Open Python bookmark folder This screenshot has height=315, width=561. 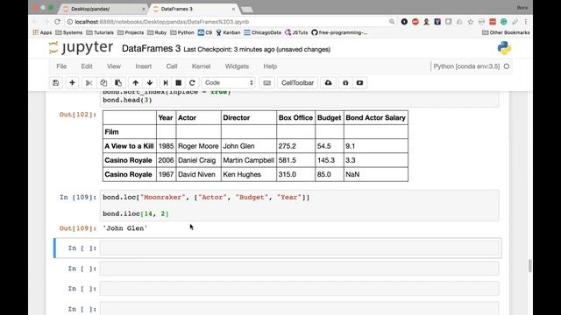(x=182, y=32)
